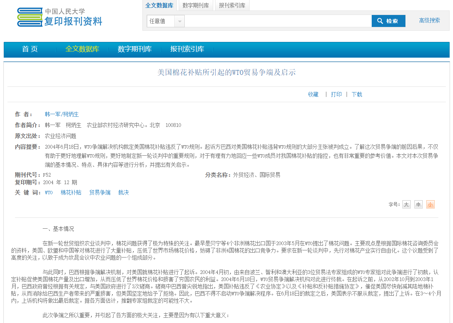The width and height of the screenshot is (453, 323).
Task: Click the 检索 search button
Action: click(x=388, y=21)
